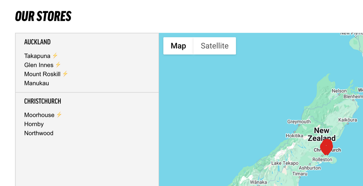Select the Map view tab
Viewport: 363px width, 186px height.
[178, 46]
